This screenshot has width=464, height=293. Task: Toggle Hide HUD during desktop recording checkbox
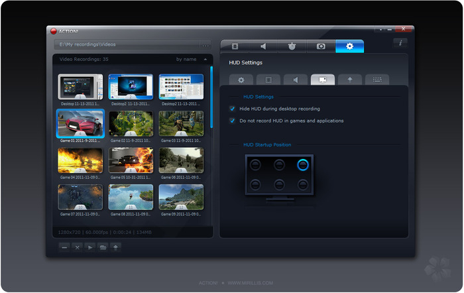233,109
